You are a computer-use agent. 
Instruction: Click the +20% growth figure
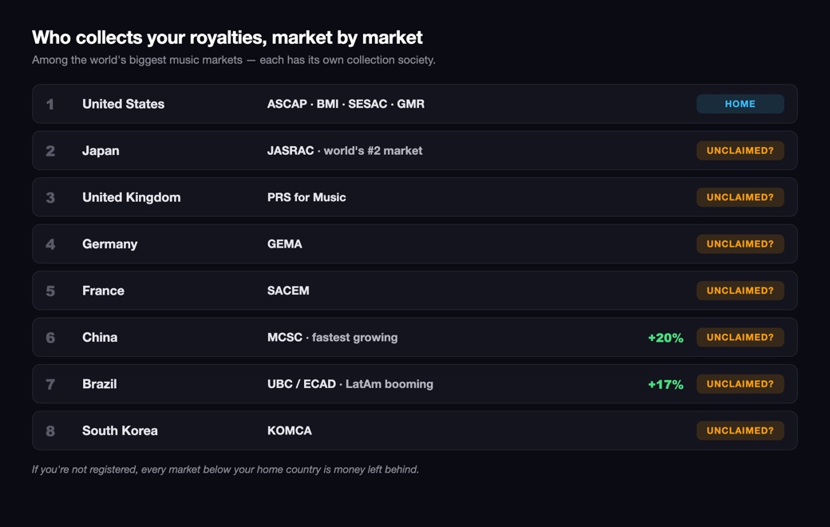pos(666,338)
